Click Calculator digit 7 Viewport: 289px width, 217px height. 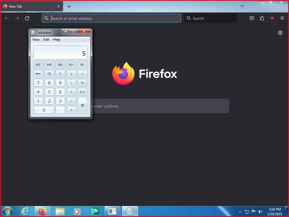pyautogui.click(x=38, y=83)
